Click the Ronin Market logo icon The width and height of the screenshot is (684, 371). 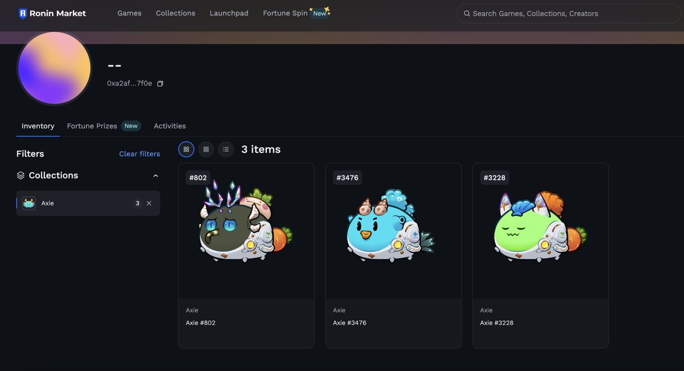click(23, 14)
